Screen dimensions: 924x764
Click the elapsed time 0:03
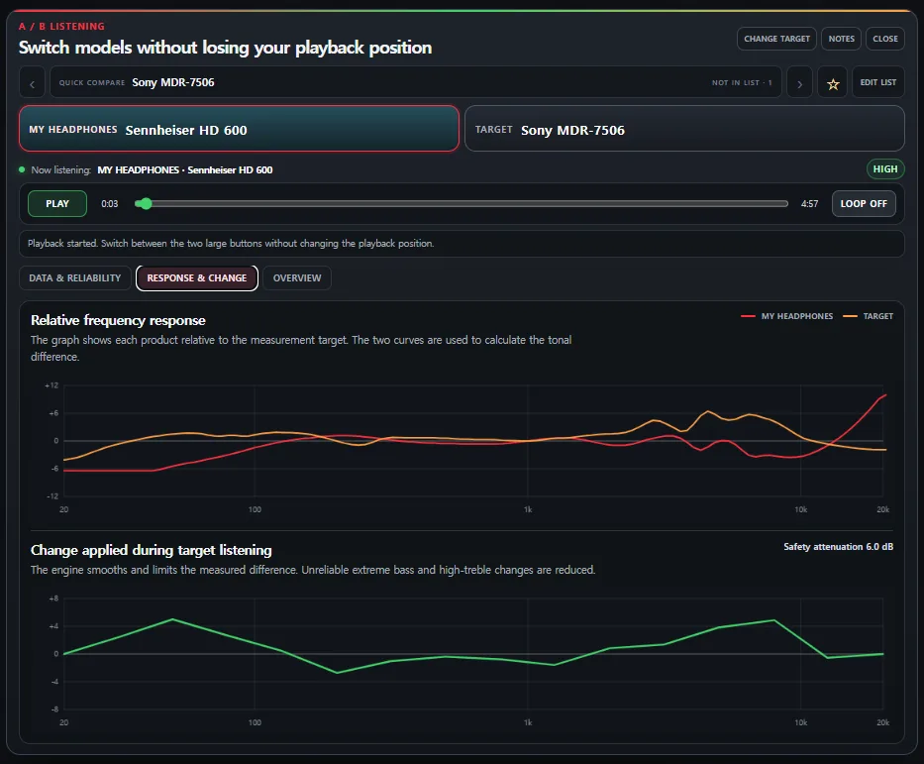pos(110,204)
